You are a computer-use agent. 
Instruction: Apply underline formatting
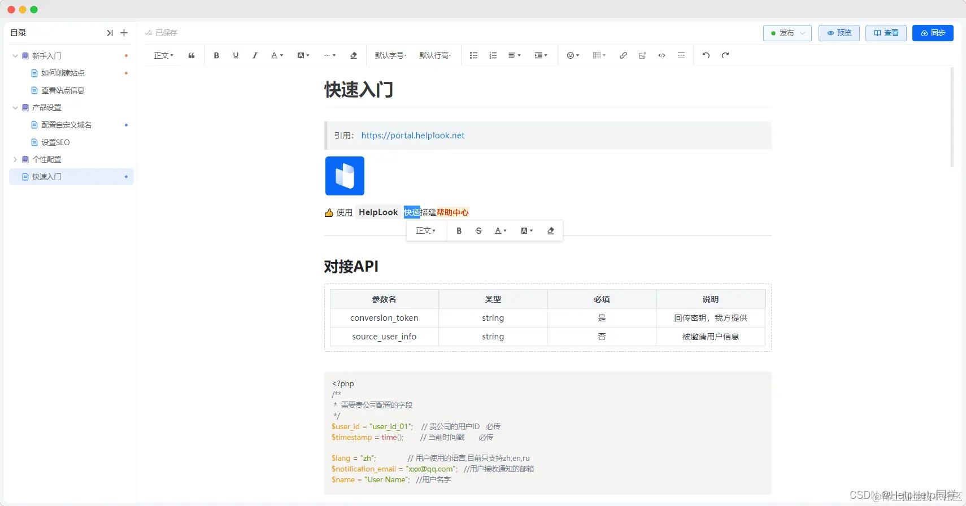pos(236,55)
